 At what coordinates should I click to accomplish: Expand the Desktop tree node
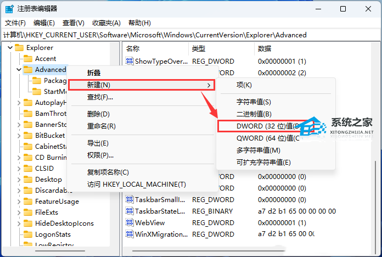19,180
